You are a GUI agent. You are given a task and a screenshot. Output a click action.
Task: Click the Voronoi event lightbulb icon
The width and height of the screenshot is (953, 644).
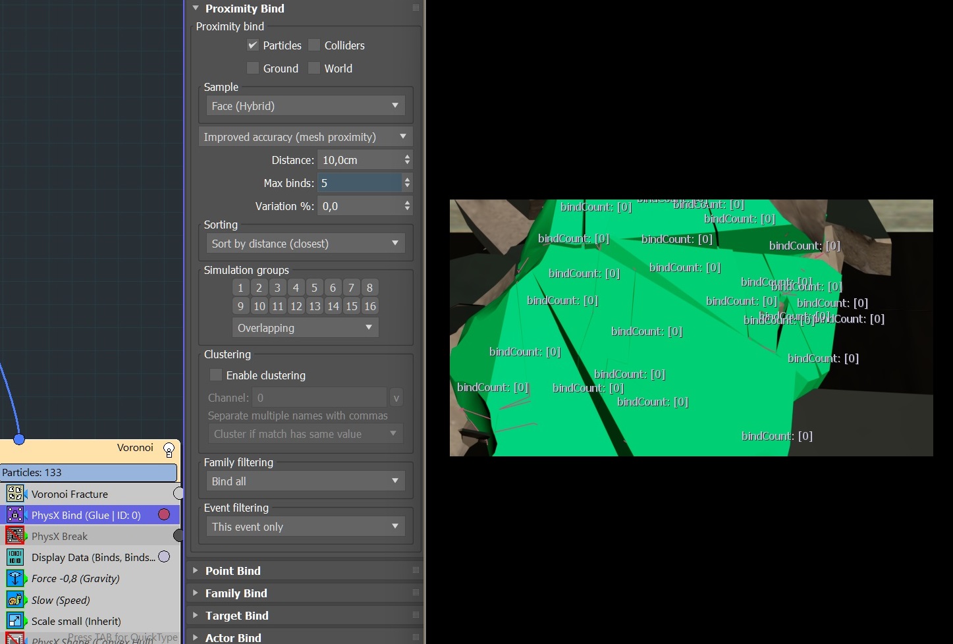pyautogui.click(x=169, y=450)
